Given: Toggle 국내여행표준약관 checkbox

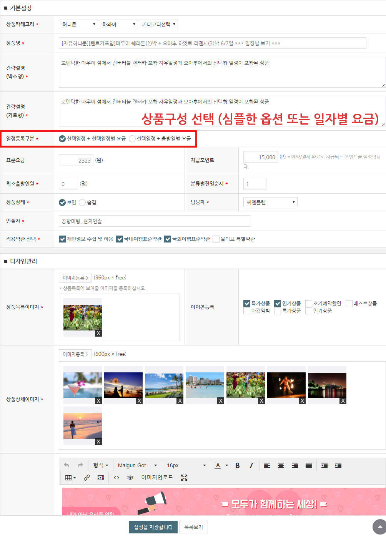Looking at the screenshot, I should pos(120,239).
